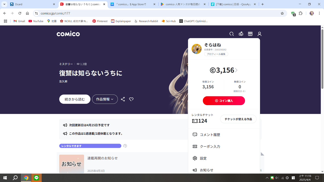The height and width of the screenshot is (182, 324).
Task: Open the browser home page
Action: (x=27, y=13)
